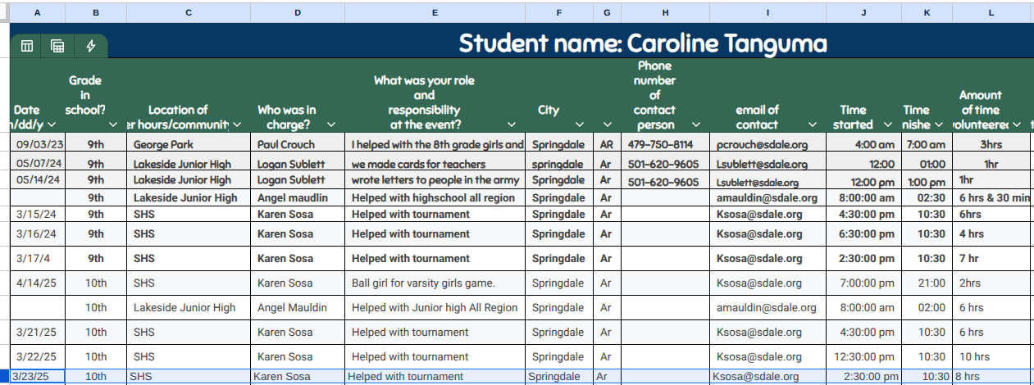Select column I header

tap(768, 12)
